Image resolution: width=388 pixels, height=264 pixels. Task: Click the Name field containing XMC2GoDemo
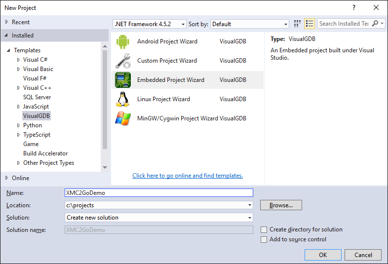point(159,193)
